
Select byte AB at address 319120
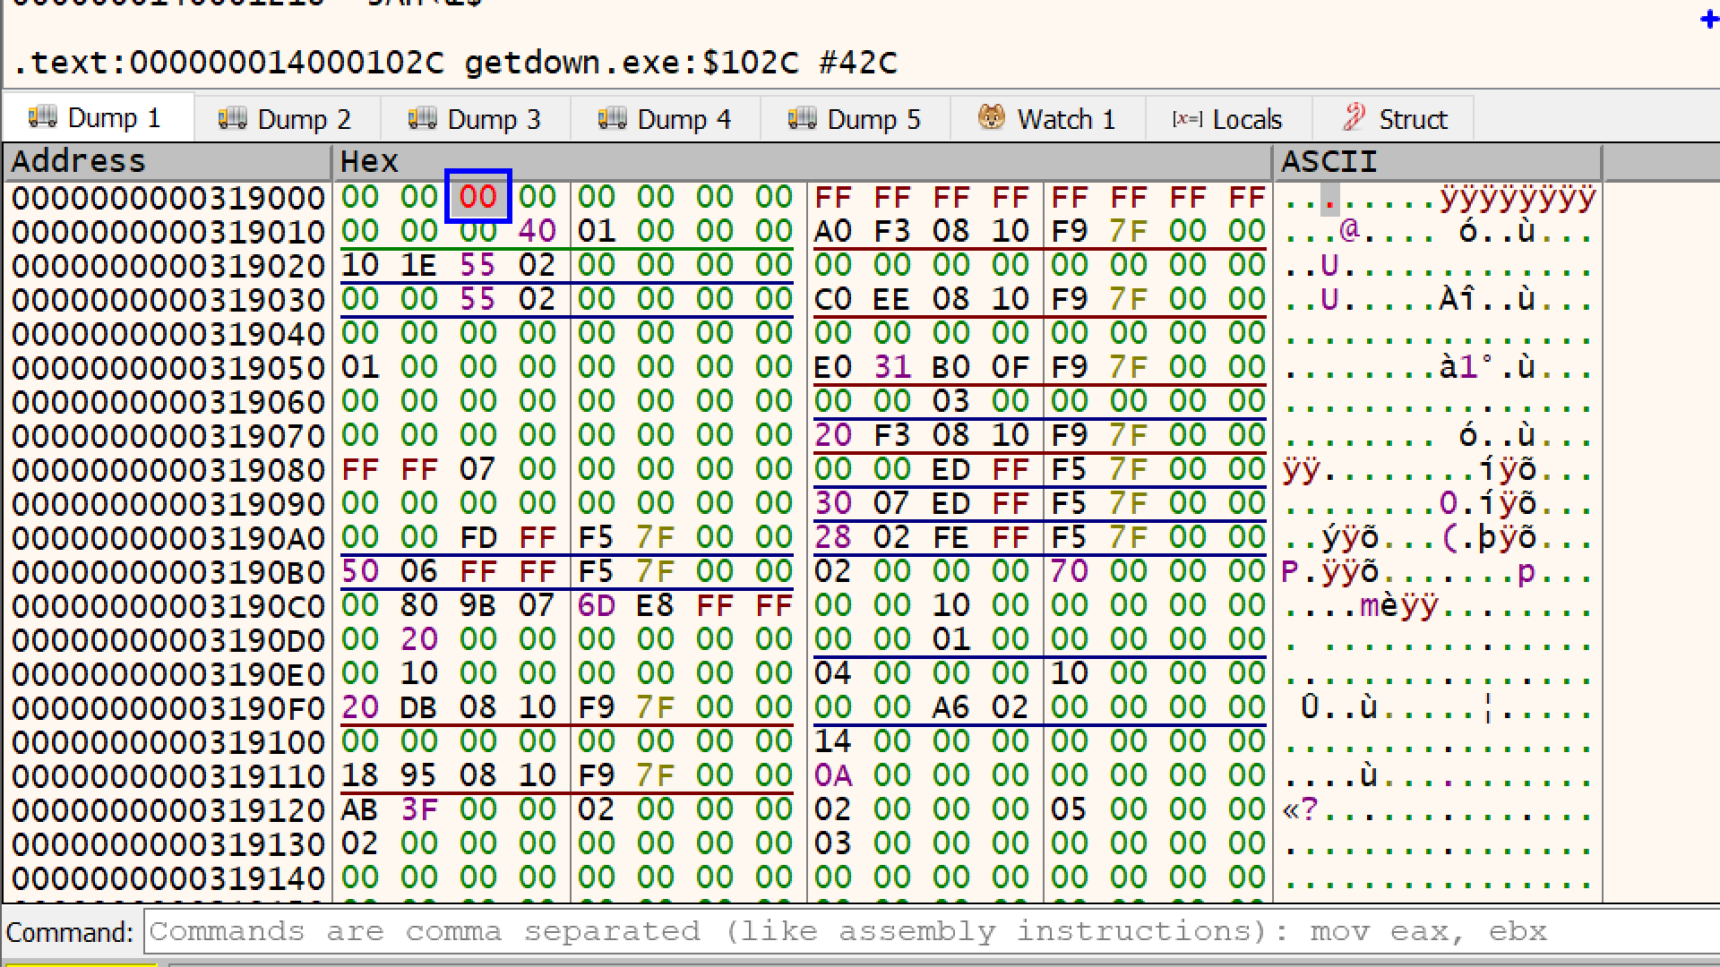tap(359, 810)
